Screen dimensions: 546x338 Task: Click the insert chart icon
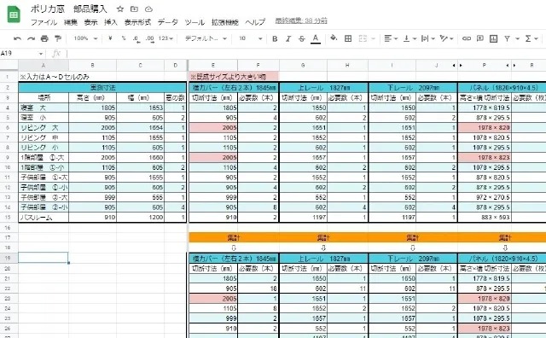(x=493, y=38)
